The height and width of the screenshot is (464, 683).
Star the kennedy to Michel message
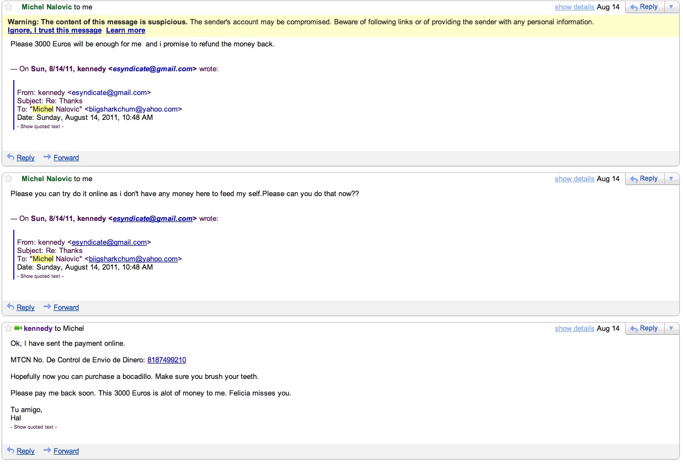tap(8, 329)
